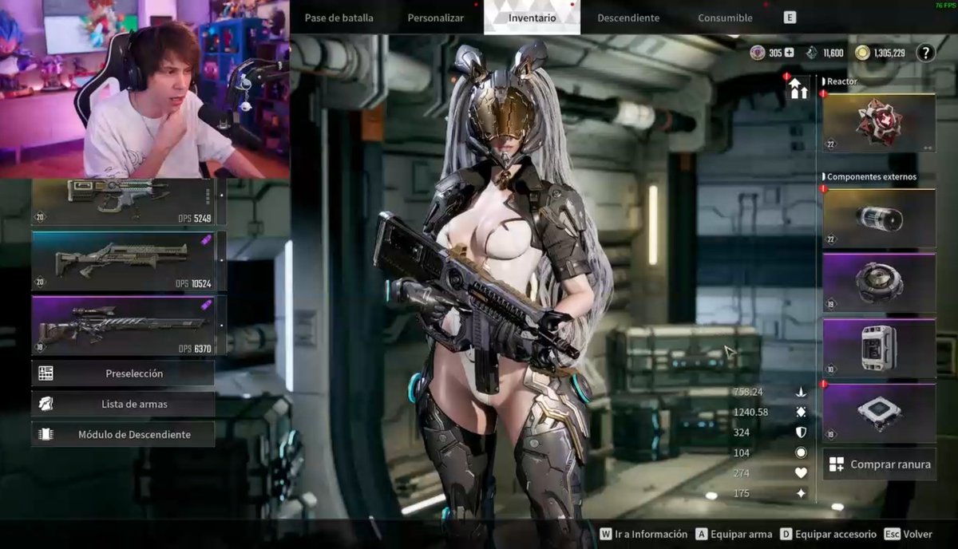Click the heart health icon beside 274
The height and width of the screenshot is (549, 958).
coord(801,472)
